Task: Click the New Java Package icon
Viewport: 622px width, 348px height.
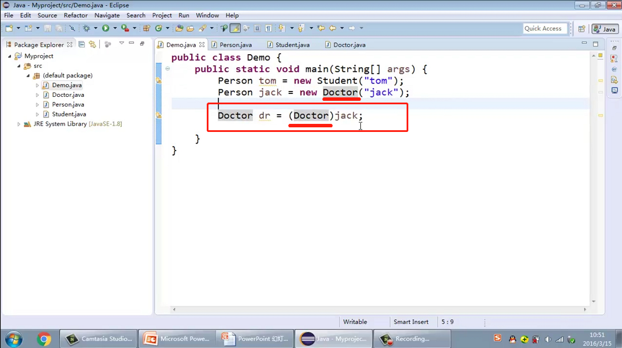Action: [x=146, y=28]
